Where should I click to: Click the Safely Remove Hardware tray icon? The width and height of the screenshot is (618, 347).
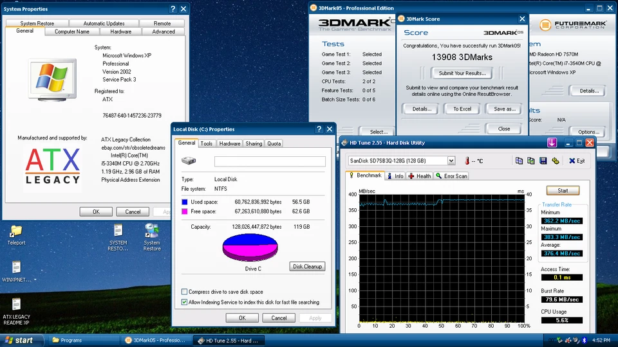tap(560, 340)
